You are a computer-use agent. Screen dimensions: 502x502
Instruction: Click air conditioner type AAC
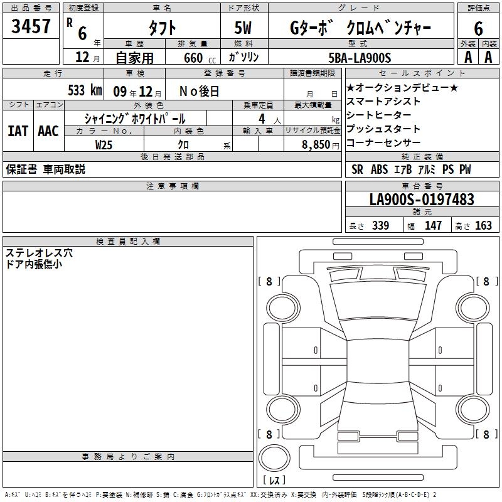tap(48, 131)
